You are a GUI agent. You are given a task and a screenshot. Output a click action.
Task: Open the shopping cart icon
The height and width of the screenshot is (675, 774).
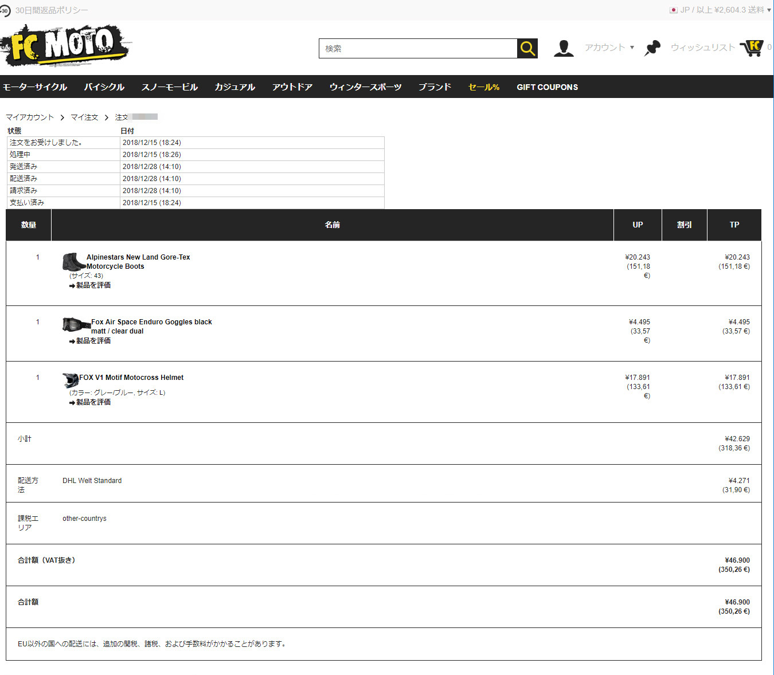click(752, 48)
